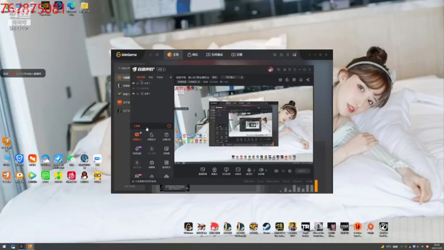Toggle the lock on third source row

(x=138, y=93)
